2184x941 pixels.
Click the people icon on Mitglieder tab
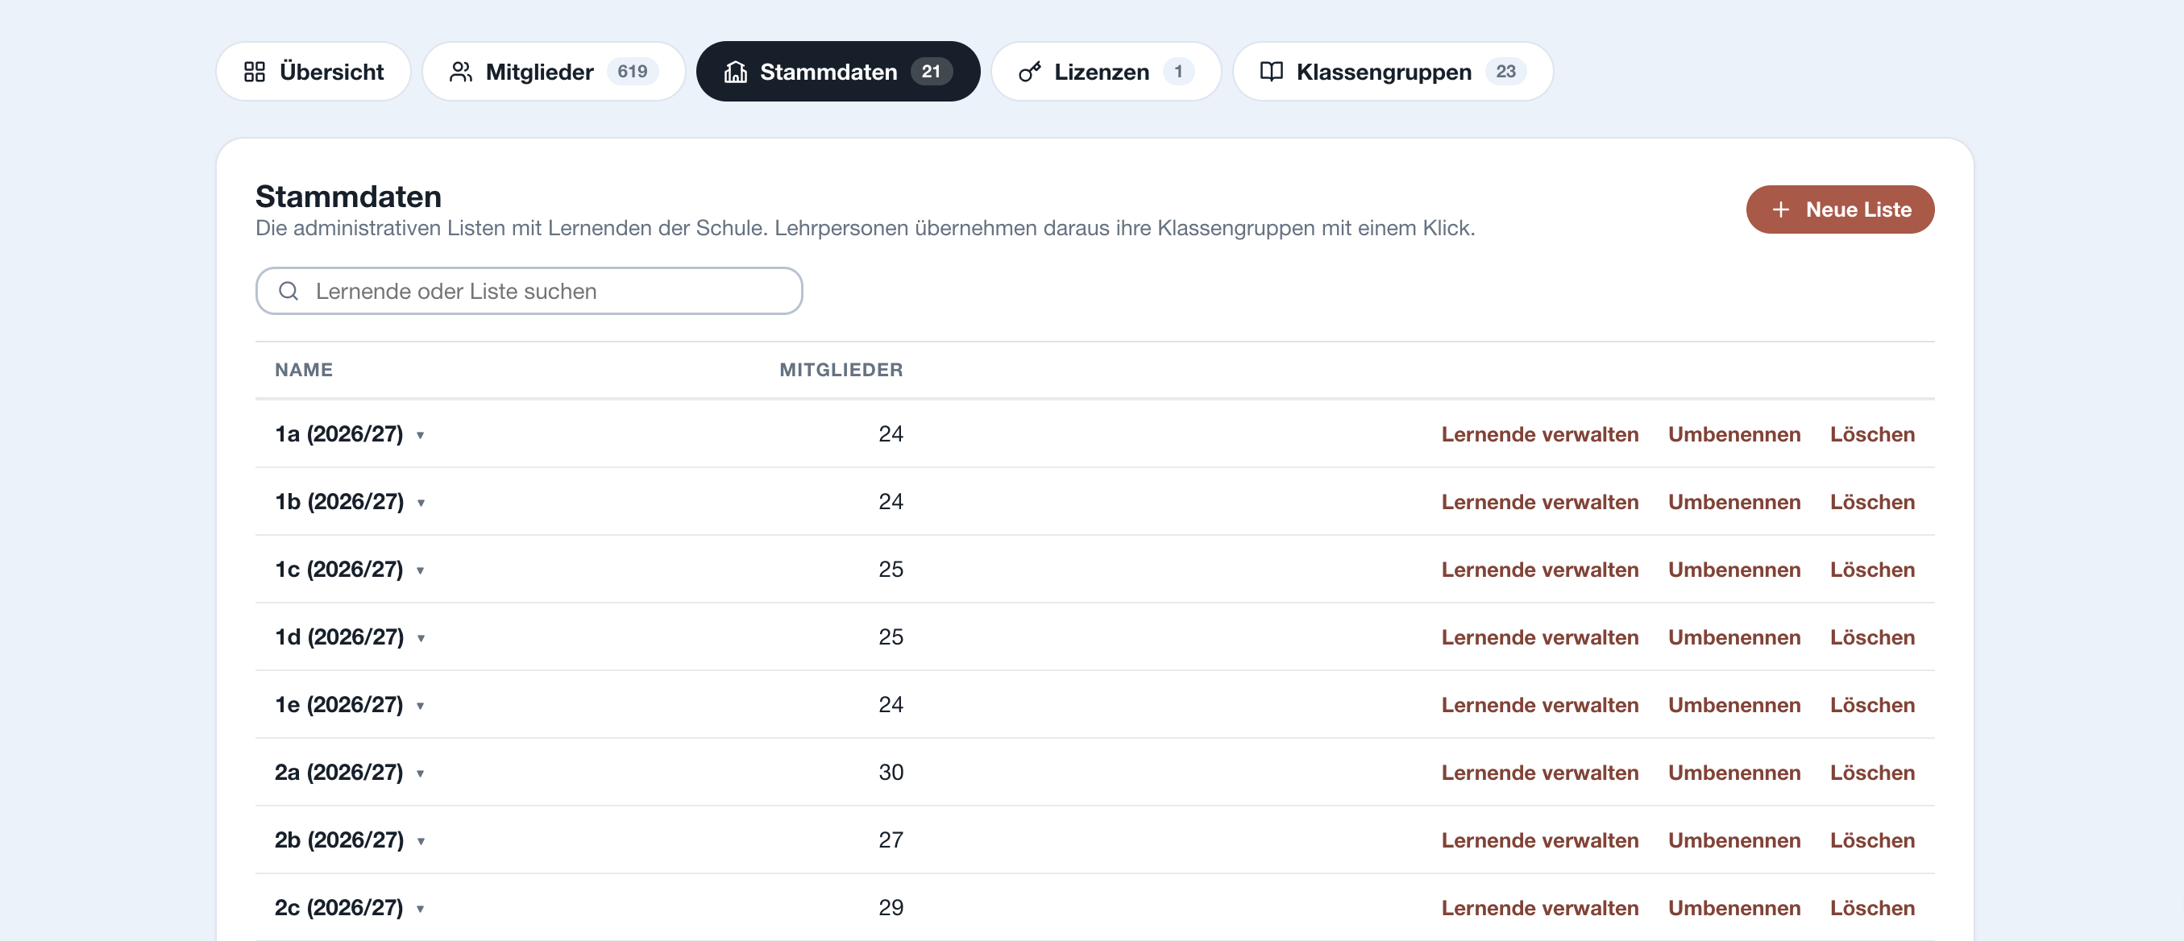click(460, 71)
